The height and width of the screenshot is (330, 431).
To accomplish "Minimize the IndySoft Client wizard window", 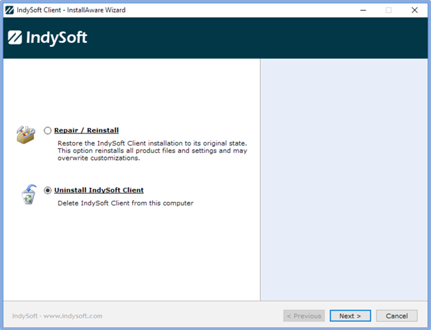I will pos(362,10).
